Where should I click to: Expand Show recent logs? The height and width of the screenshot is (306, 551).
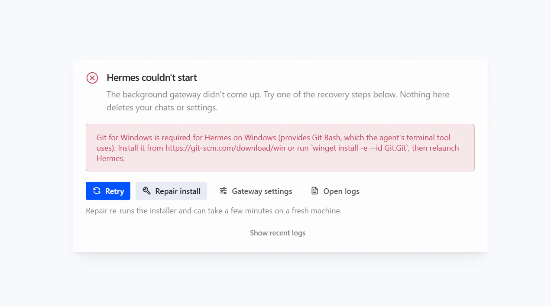pyautogui.click(x=278, y=233)
